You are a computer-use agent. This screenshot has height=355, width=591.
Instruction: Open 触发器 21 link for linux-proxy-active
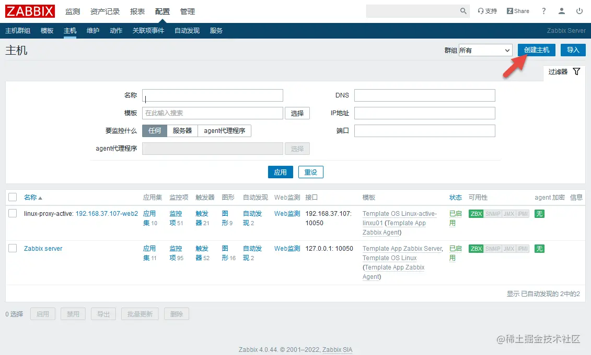pyautogui.click(x=202, y=218)
